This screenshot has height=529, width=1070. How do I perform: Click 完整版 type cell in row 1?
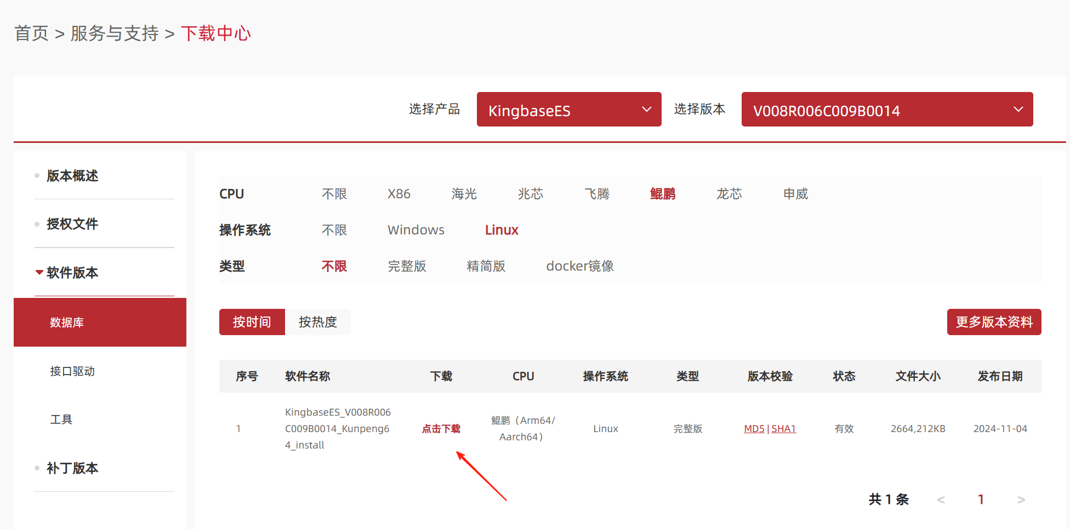[688, 429]
